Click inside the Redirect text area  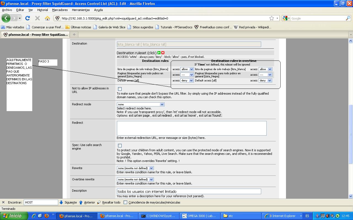[x=192, y=128]
